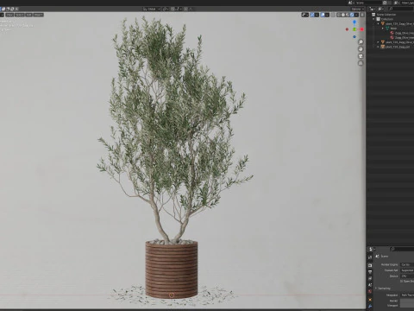The width and height of the screenshot is (414, 311).
Task: Open the View Layer properties tab
Action: pyautogui.click(x=370, y=278)
